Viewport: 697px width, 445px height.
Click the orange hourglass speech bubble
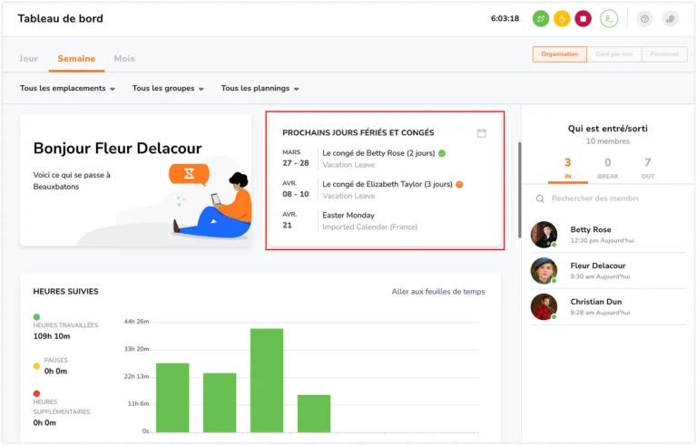coord(190,174)
